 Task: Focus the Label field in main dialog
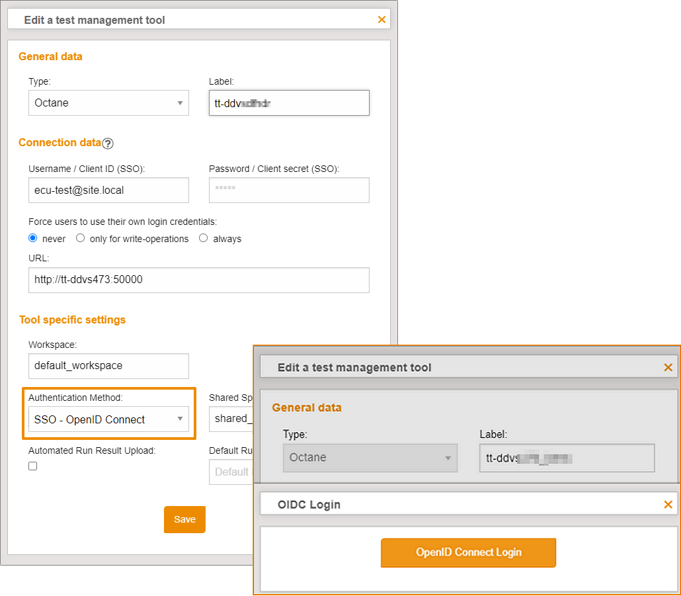(289, 103)
